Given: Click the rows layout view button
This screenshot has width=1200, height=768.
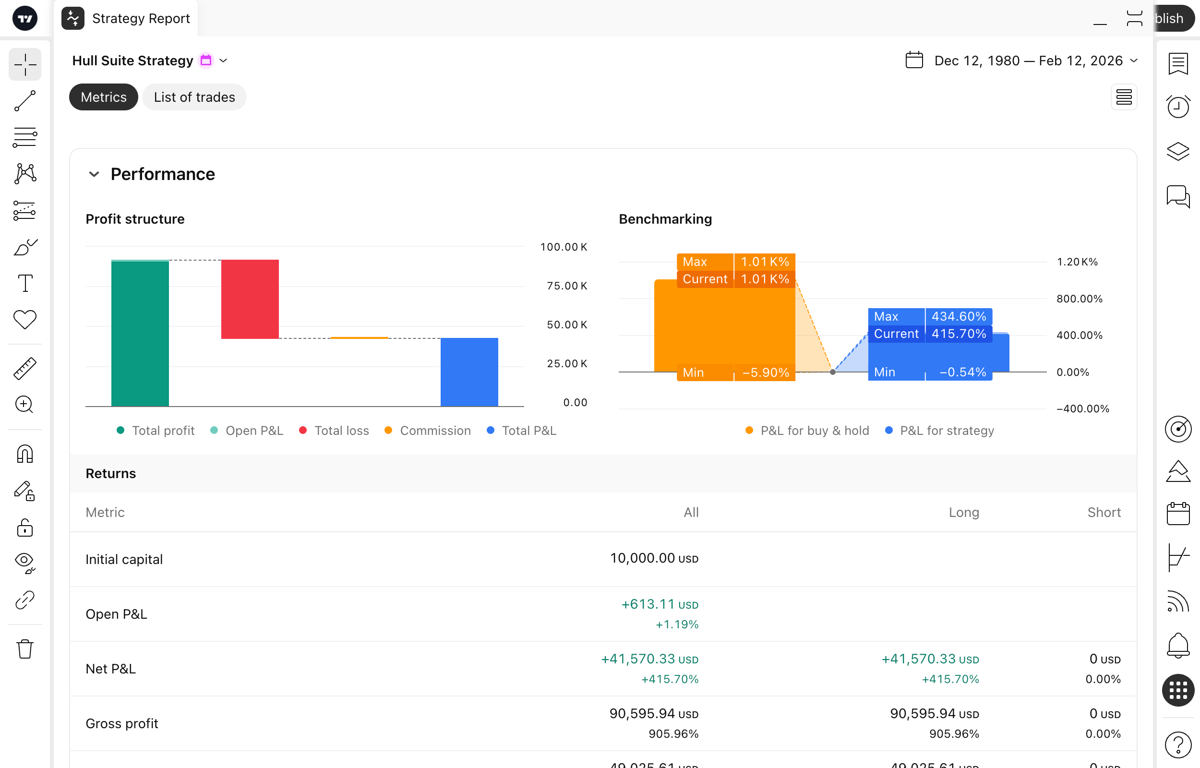Looking at the screenshot, I should pos(1124,97).
